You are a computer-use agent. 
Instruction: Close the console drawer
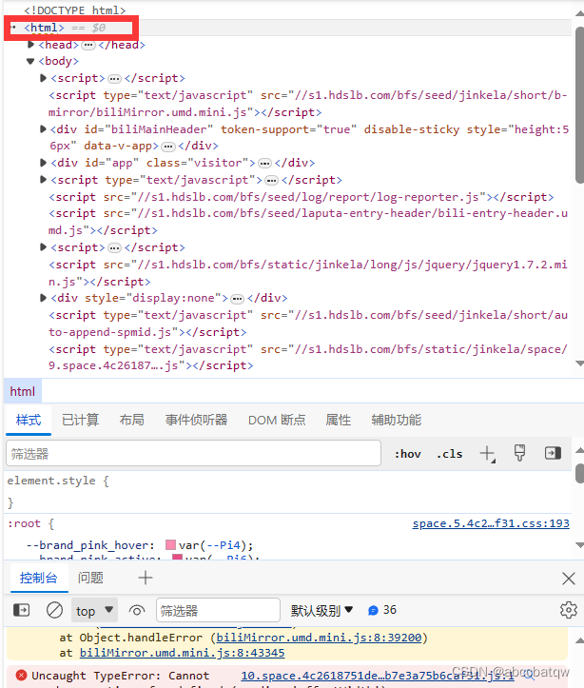(x=568, y=579)
